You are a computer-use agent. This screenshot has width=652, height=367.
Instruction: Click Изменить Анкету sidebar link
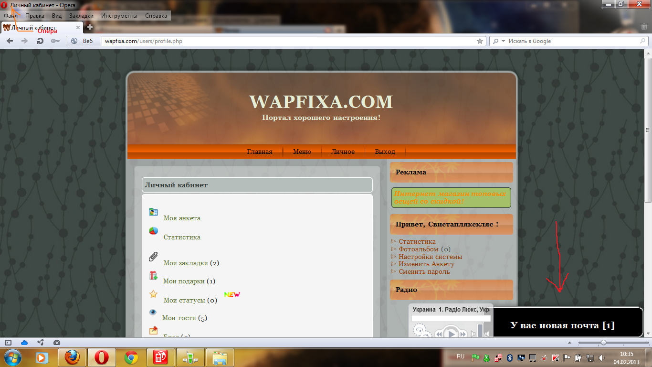click(427, 264)
